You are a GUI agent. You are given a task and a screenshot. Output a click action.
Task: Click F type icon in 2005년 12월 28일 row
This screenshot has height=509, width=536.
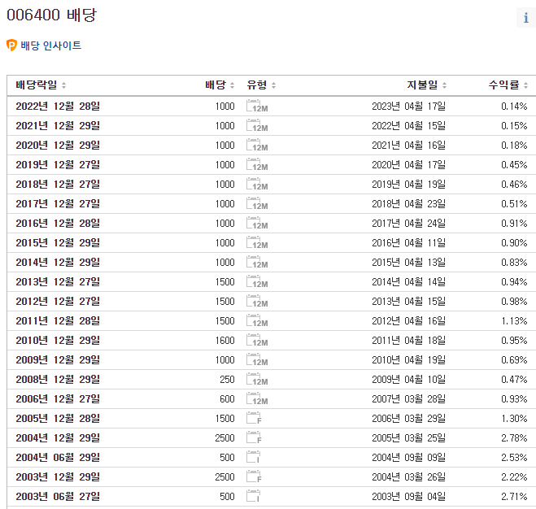click(254, 418)
